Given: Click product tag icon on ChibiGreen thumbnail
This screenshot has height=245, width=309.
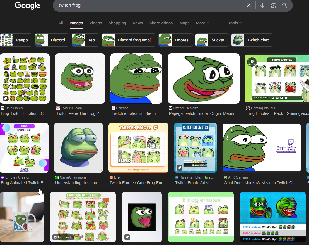Looking at the screenshot, I should tap(5, 98).
